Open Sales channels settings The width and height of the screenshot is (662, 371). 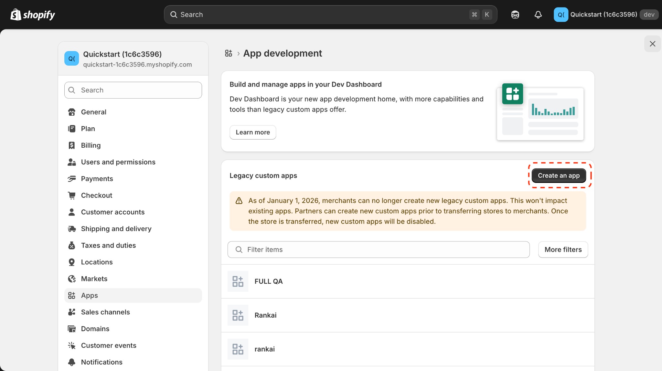pos(105,312)
